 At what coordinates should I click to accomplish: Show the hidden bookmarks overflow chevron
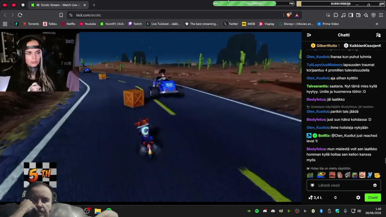[377, 24]
